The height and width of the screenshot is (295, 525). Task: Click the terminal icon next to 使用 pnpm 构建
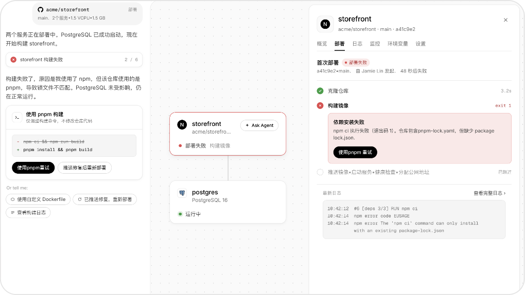pyautogui.click(x=17, y=117)
